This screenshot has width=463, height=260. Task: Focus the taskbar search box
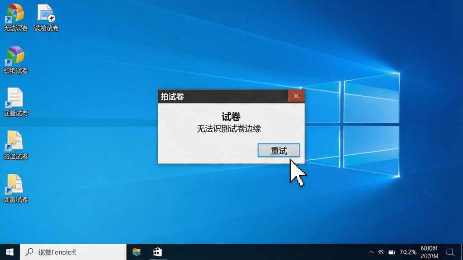coord(73,252)
